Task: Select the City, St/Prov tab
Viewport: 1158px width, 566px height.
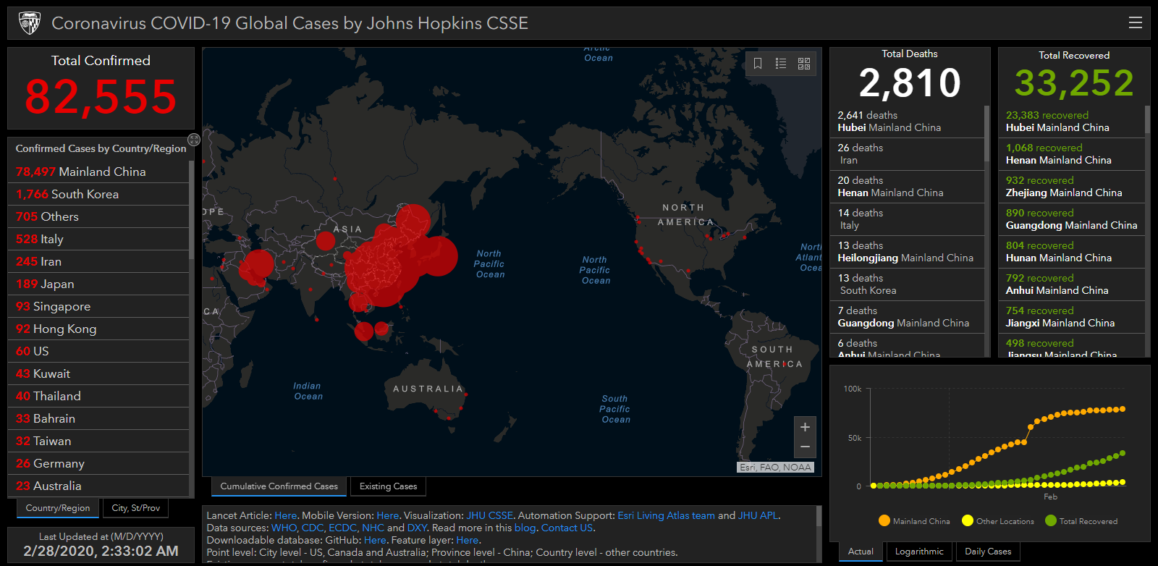Action: 136,508
